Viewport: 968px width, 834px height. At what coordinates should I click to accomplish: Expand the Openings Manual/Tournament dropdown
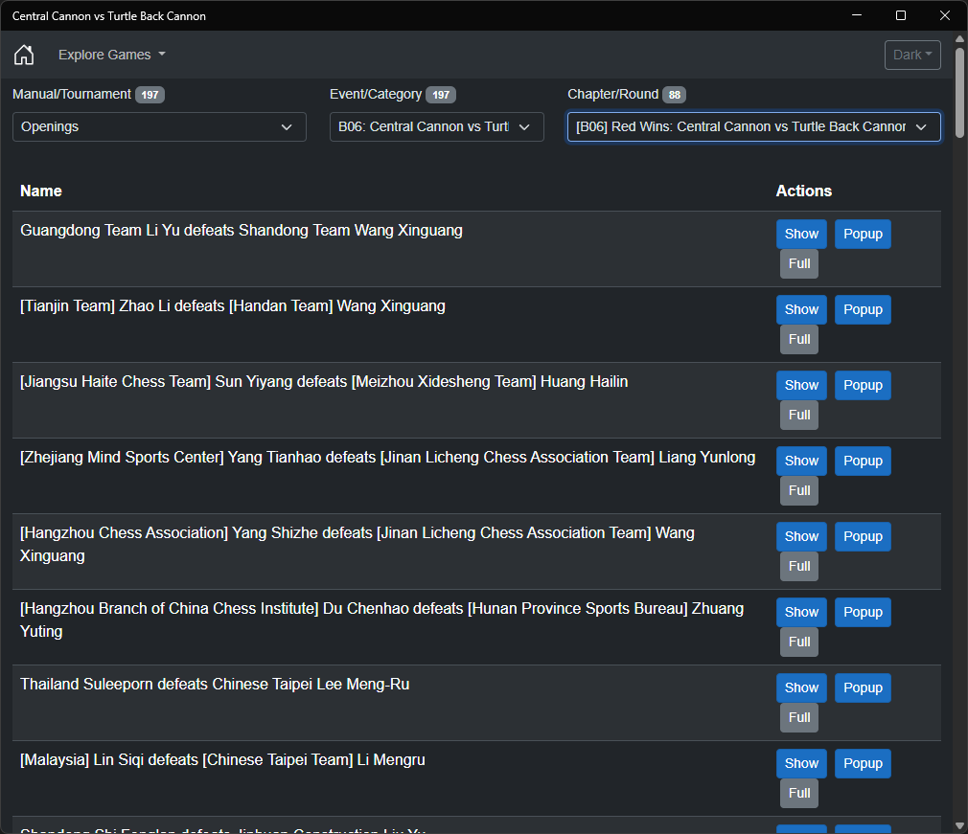[159, 127]
